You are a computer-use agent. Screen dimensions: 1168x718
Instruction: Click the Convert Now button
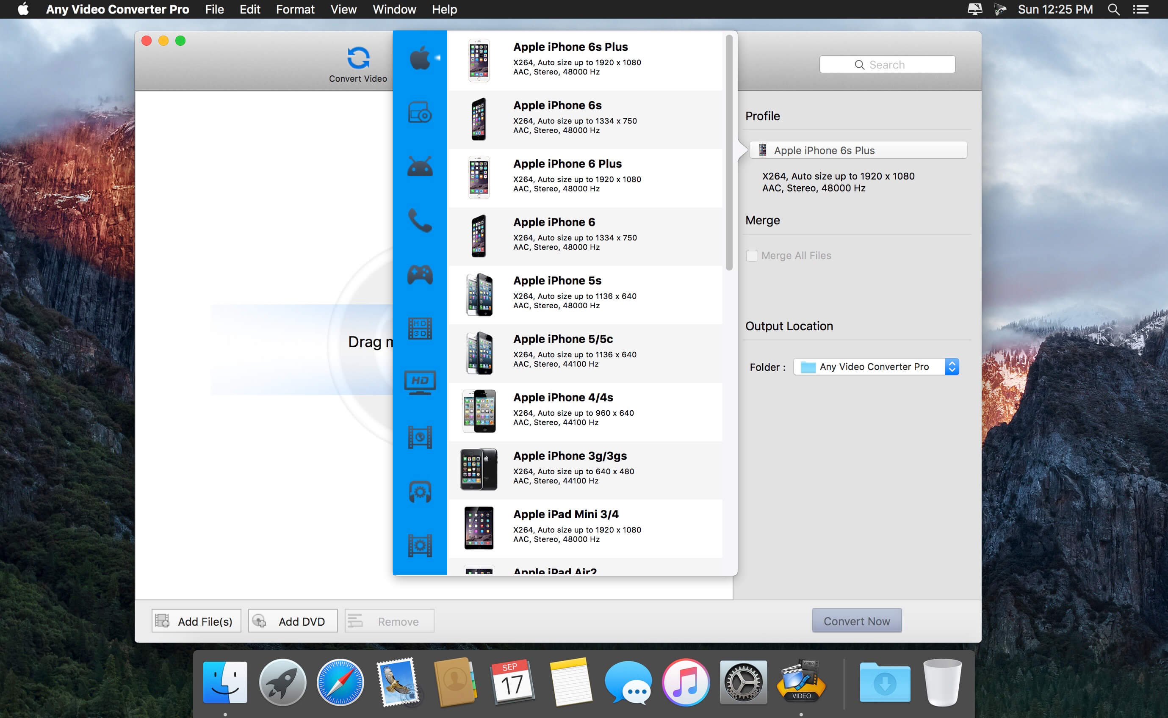(856, 620)
